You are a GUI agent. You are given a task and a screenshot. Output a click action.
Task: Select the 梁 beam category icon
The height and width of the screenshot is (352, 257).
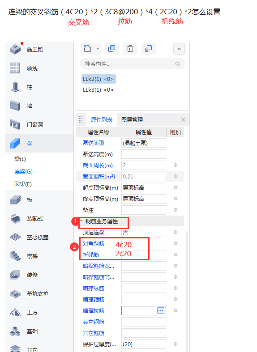point(15,143)
